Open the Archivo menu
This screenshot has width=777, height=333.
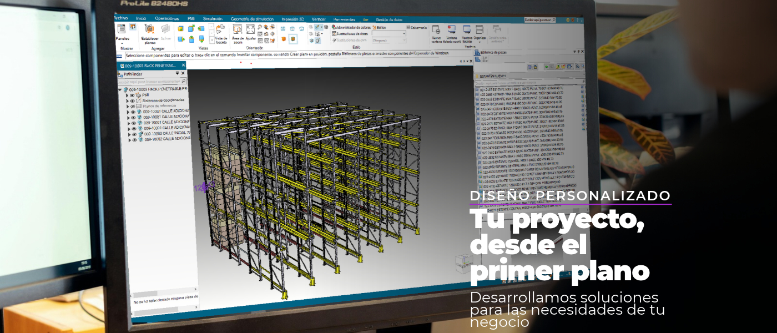pos(121,18)
